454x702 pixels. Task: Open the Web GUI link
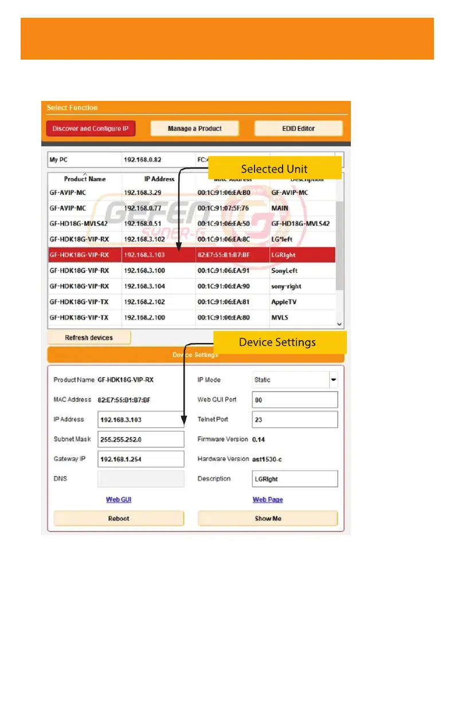coord(119,500)
